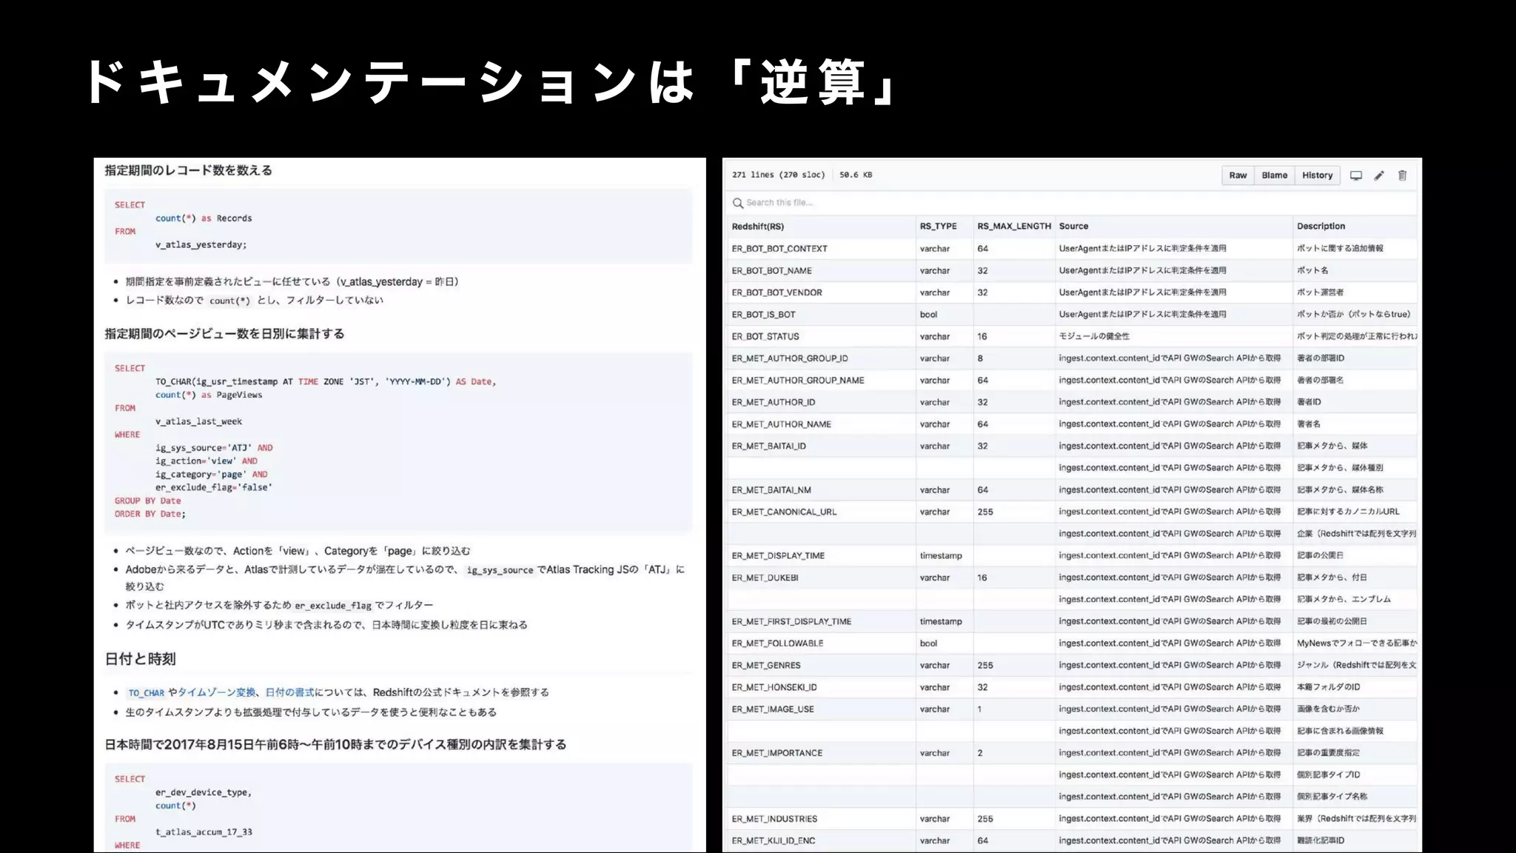Select the ER_MET_IMPORTANCE row cell

tap(777, 753)
